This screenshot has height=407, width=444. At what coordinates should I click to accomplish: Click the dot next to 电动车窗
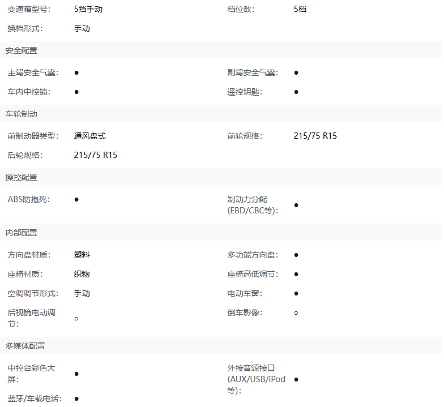click(296, 293)
